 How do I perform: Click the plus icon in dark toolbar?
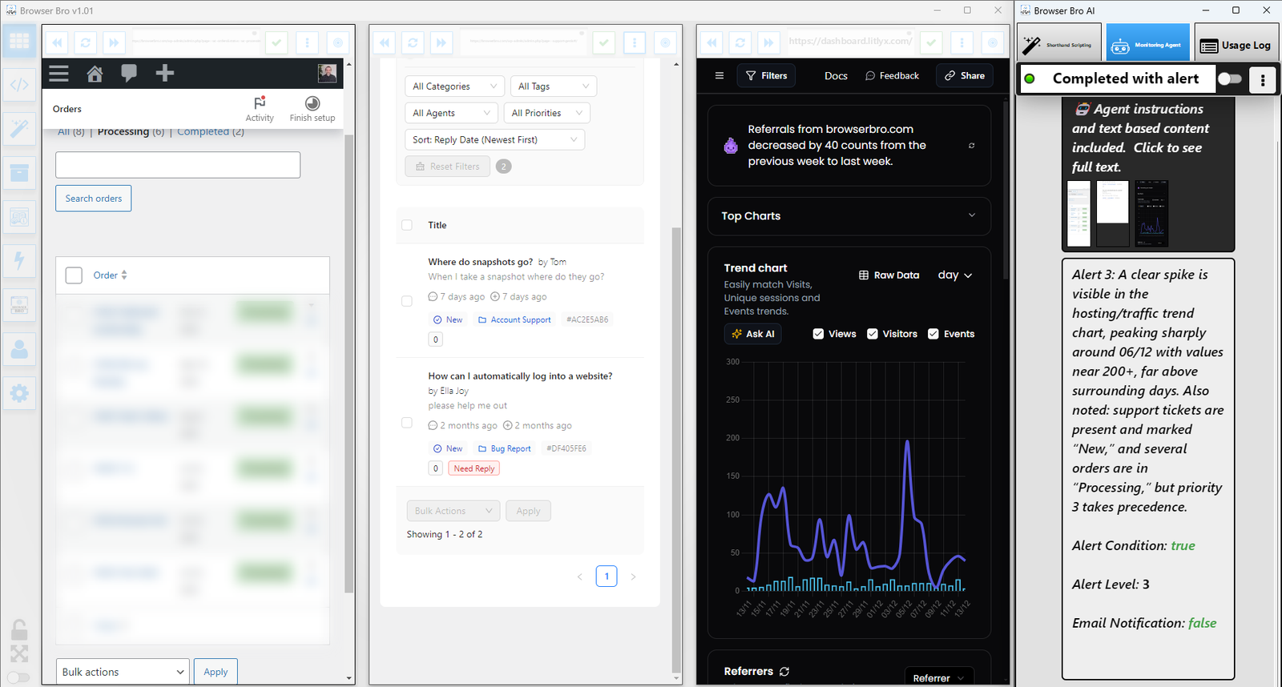164,74
